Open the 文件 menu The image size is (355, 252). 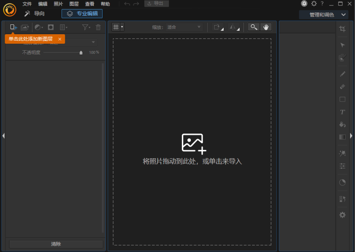[x=27, y=4]
